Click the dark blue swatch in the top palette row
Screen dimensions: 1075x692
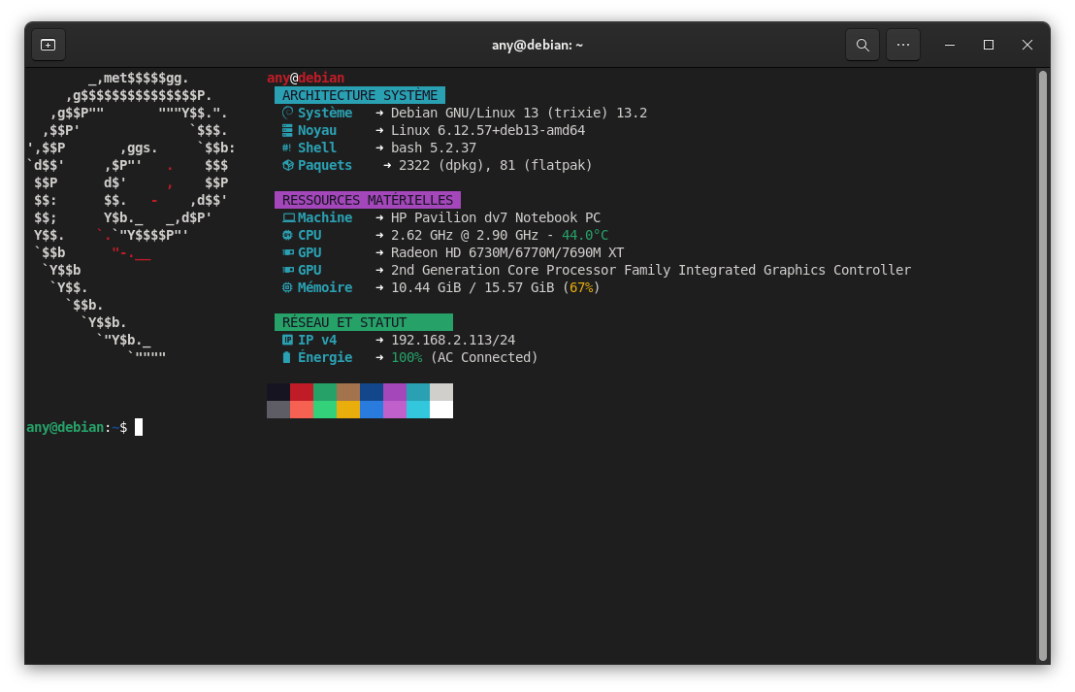tap(372, 392)
